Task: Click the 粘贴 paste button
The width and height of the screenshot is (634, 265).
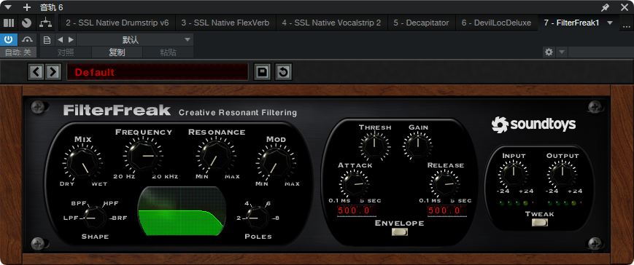Action: (168, 52)
